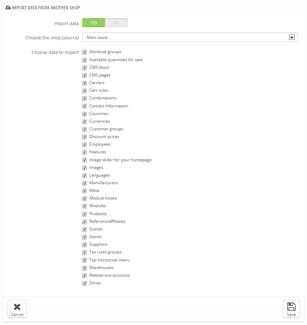
Task: Click the Image slider for your homepage label
Action: tap(121, 160)
